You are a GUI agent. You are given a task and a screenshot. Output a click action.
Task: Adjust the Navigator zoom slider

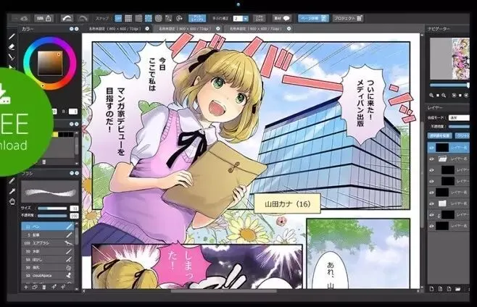click(x=449, y=85)
